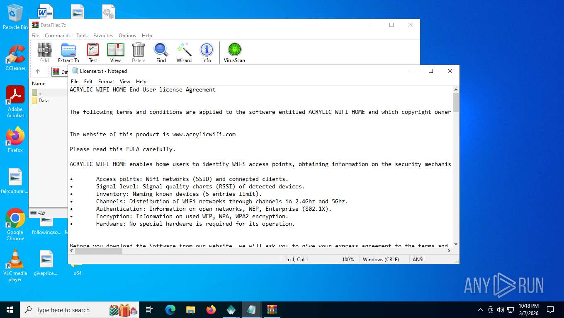Image resolution: width=564 pixels, height=318 pixels.
Task: Open Notepad Help menu
Action: (x=141, y=82)
